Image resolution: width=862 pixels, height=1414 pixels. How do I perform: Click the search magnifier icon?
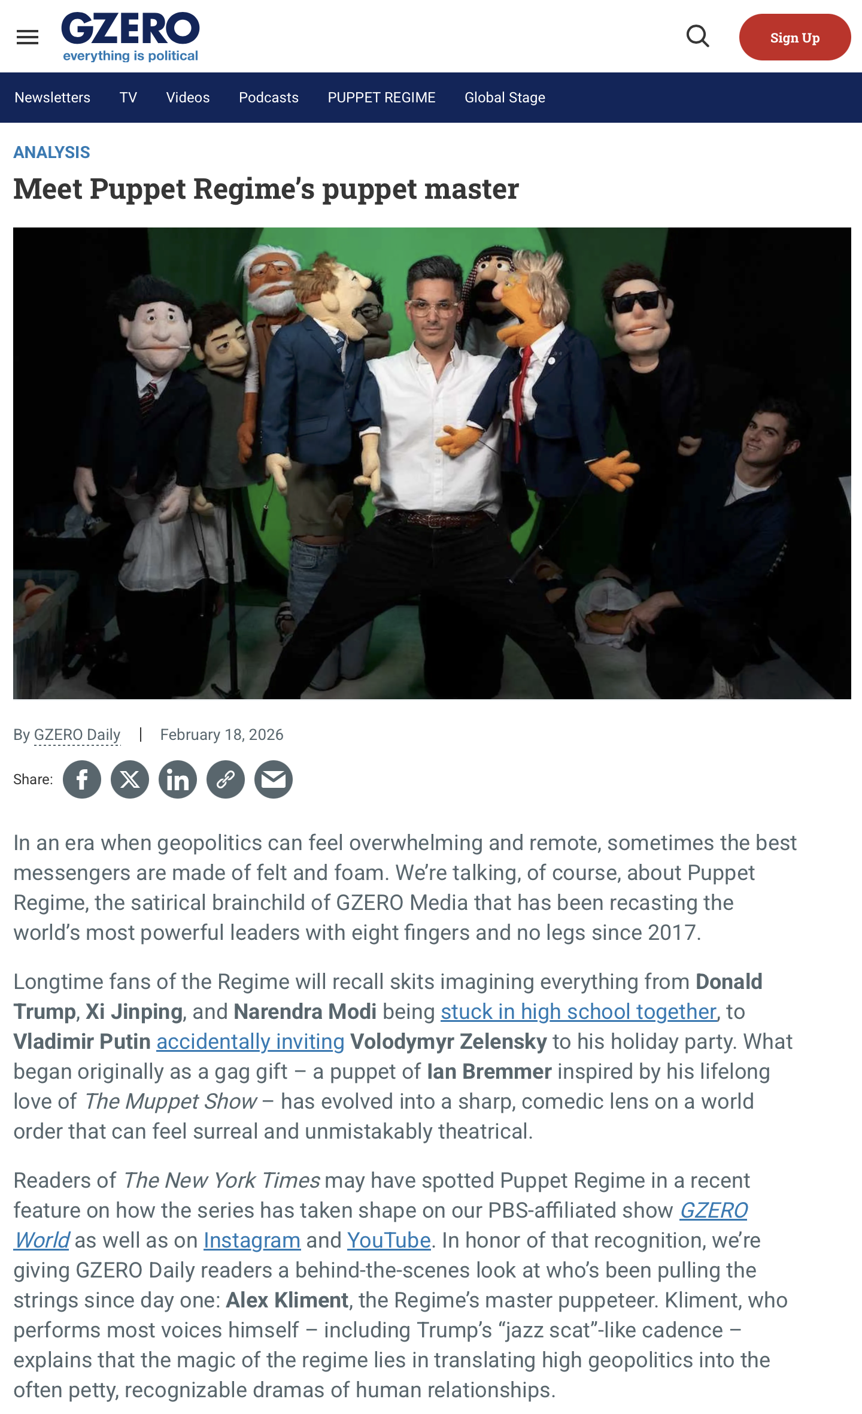click(x=697, y=37)
